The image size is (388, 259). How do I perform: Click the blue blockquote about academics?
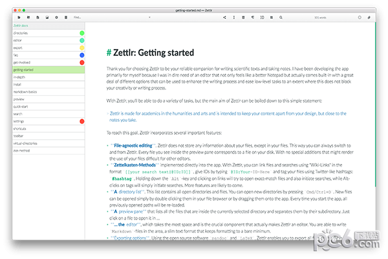(x=228, y=117)
